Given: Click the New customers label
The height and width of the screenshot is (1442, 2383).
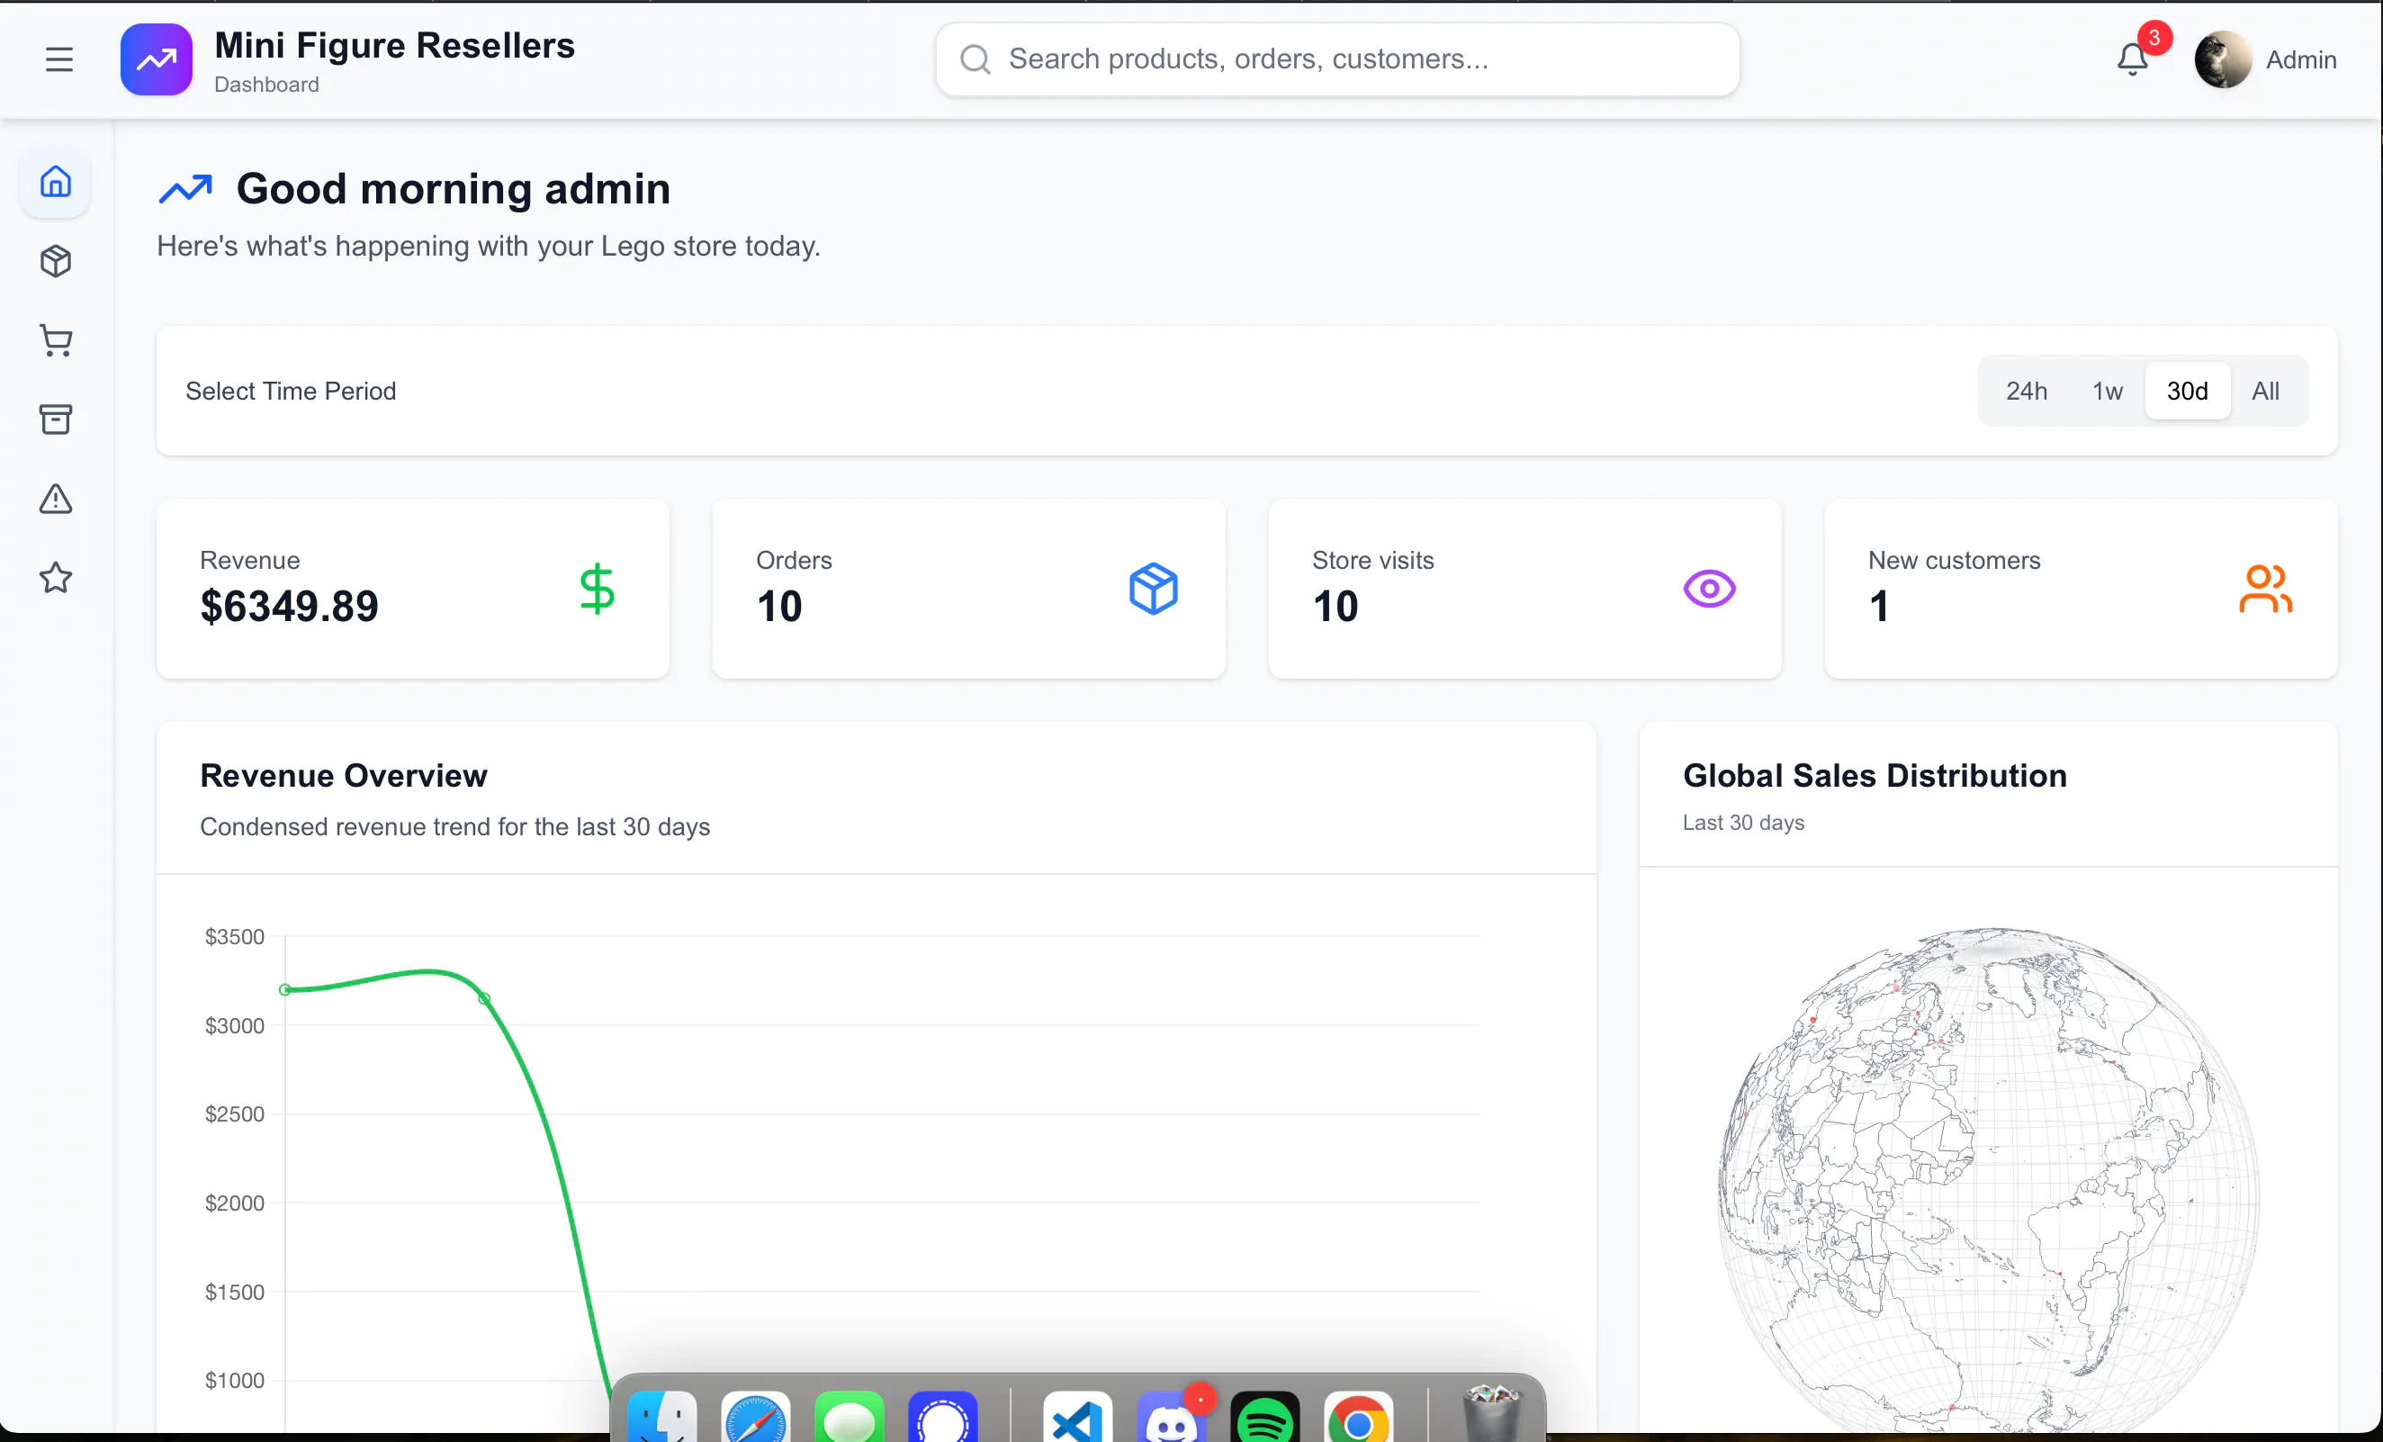Looking at the screenshot, I should [x=1954, y=560].
